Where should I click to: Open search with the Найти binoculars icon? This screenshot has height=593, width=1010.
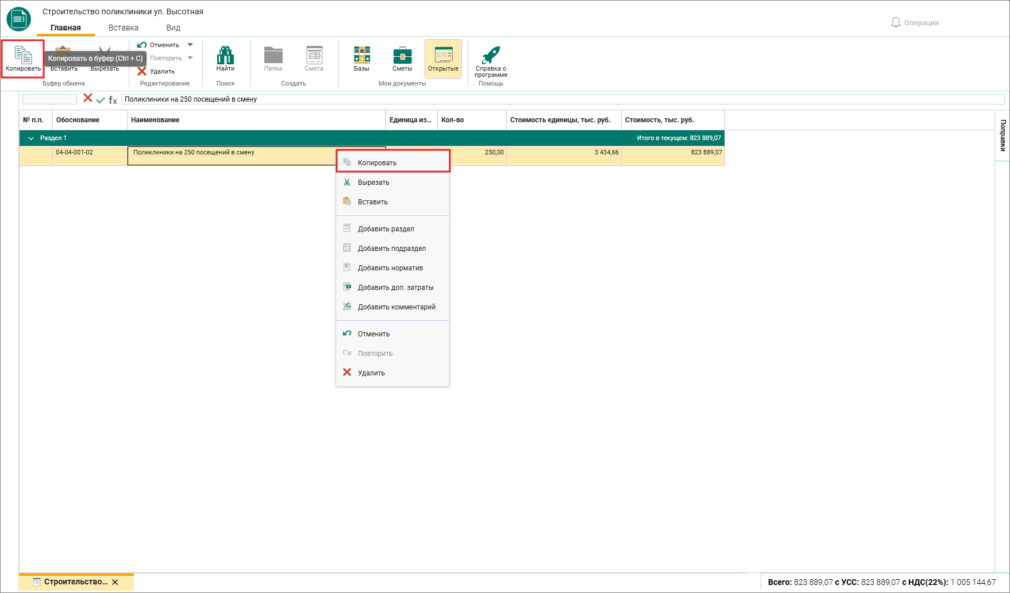point(225,56)
